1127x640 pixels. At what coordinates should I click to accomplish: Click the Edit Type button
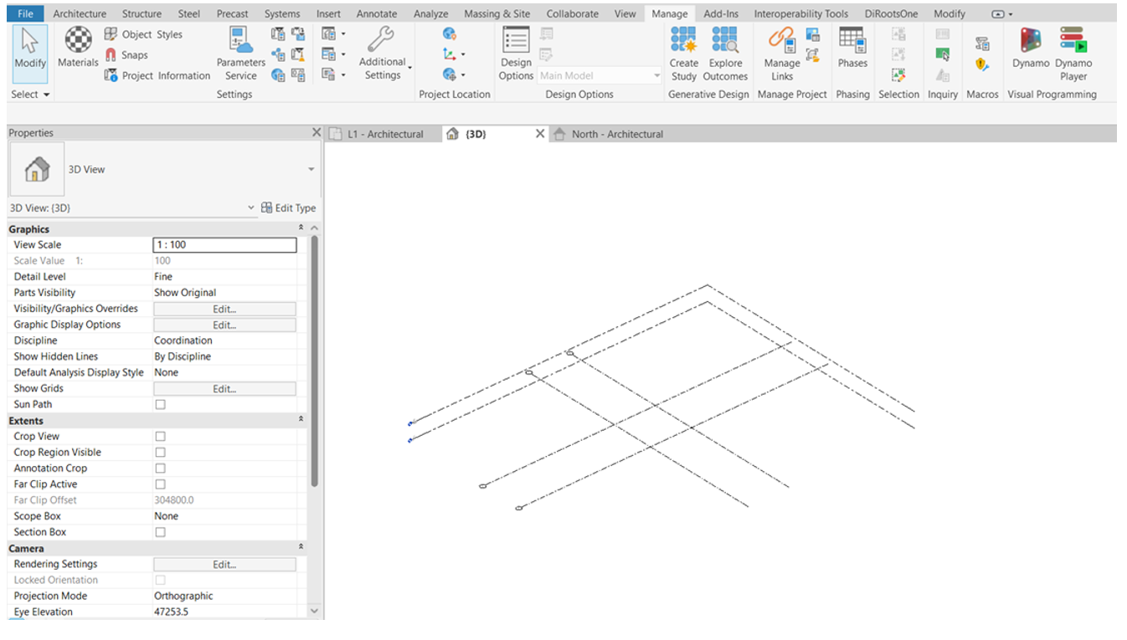click(292, 207)
